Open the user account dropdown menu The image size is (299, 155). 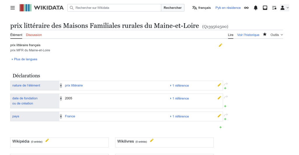284,8
